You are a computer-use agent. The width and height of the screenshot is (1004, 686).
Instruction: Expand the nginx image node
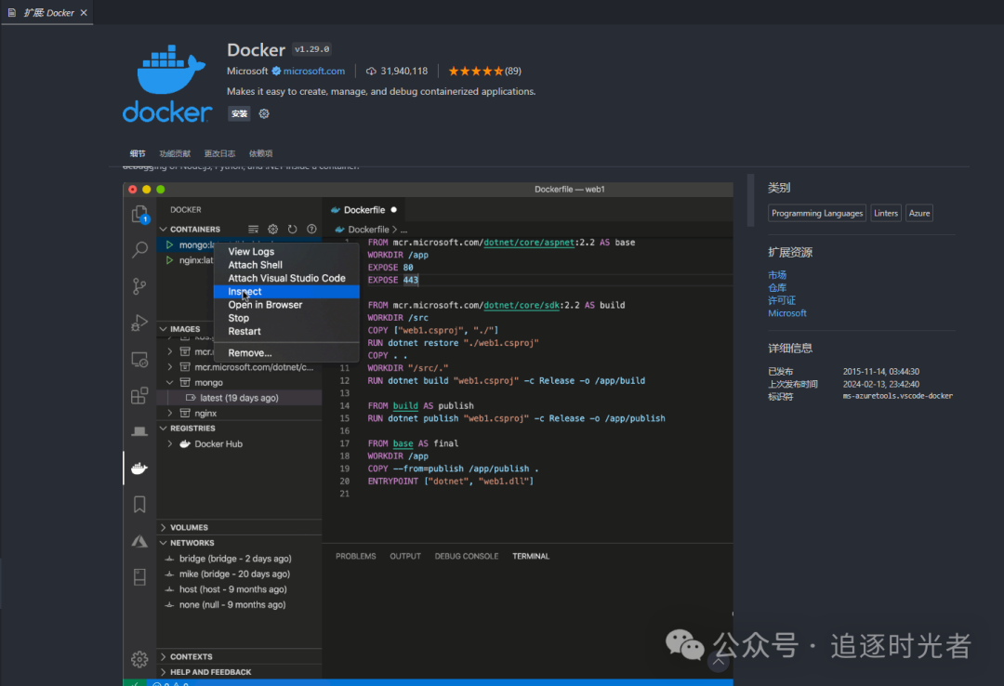170,413
